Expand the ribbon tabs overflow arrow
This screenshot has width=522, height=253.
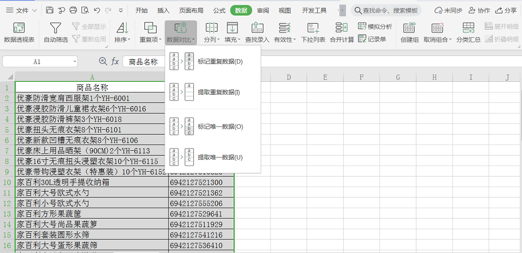click(342, 11)
